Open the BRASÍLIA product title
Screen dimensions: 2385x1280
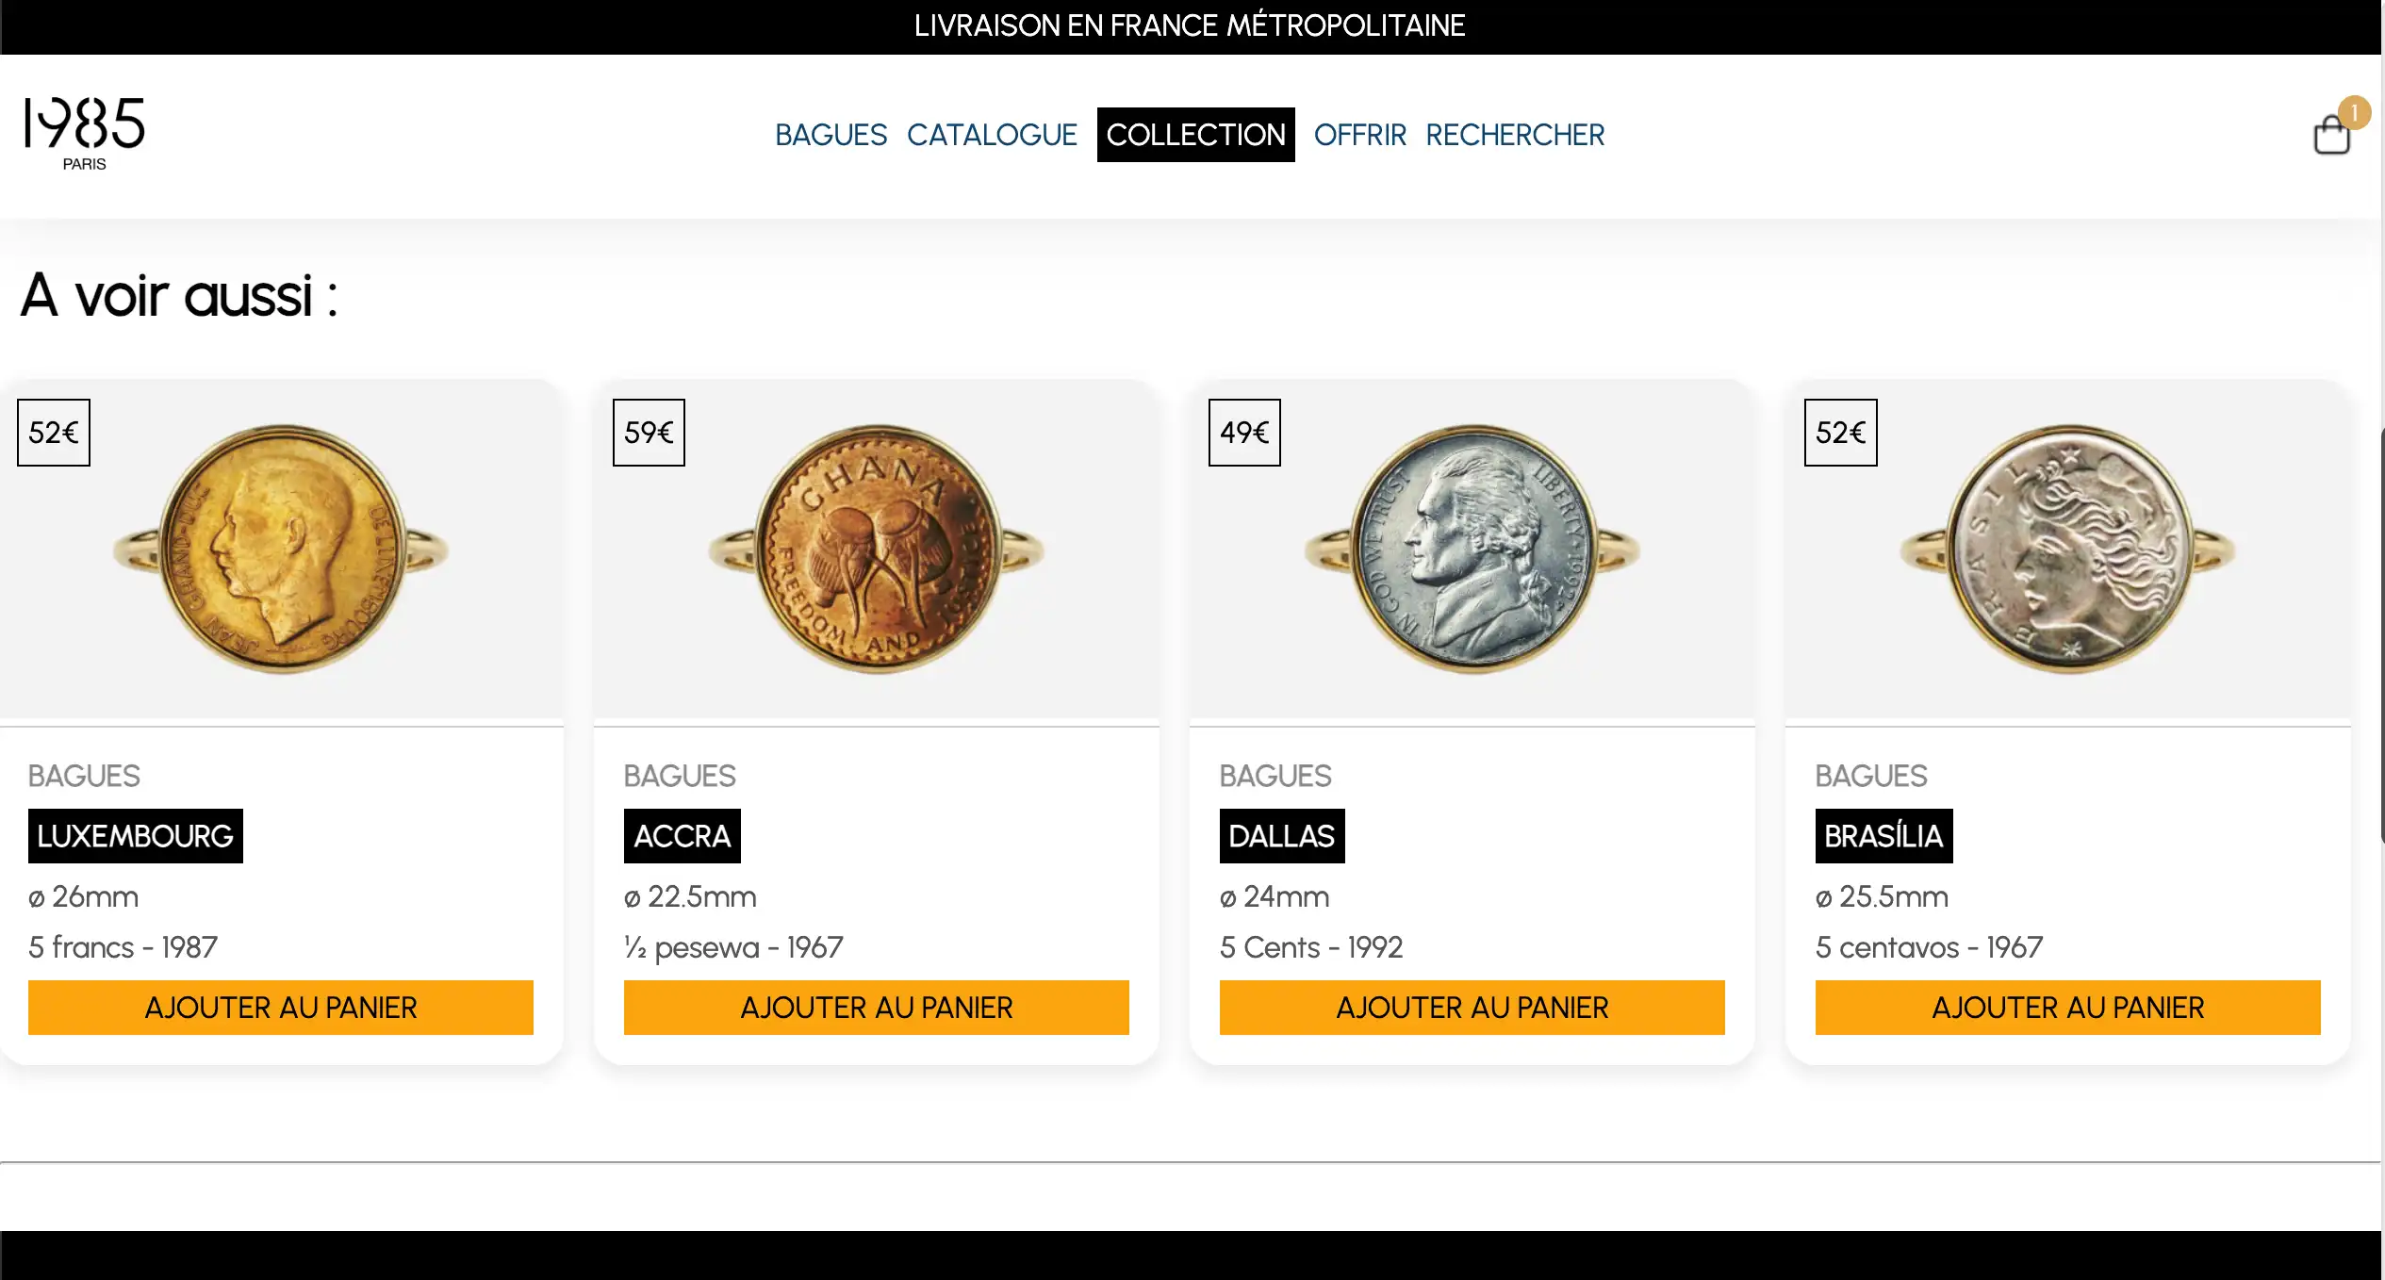coord(1883,836)
